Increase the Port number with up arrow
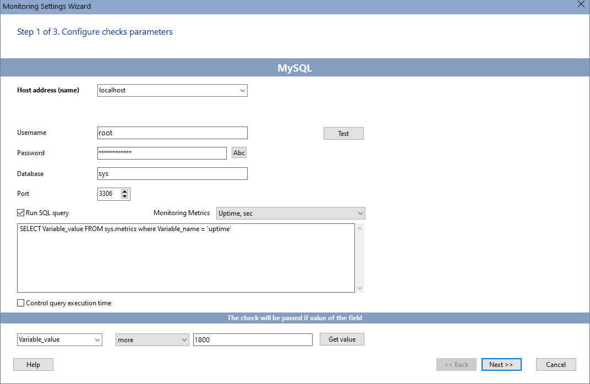The image size is (590, 384). [x=124, y=191]
